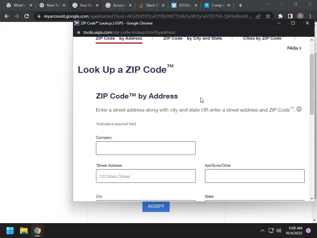The image size is (317, 238).
Task: Show hidden system tray icons
Action: tap(263, 231)
